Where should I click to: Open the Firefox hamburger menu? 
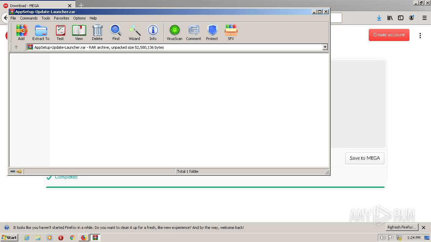coord(425,18)
